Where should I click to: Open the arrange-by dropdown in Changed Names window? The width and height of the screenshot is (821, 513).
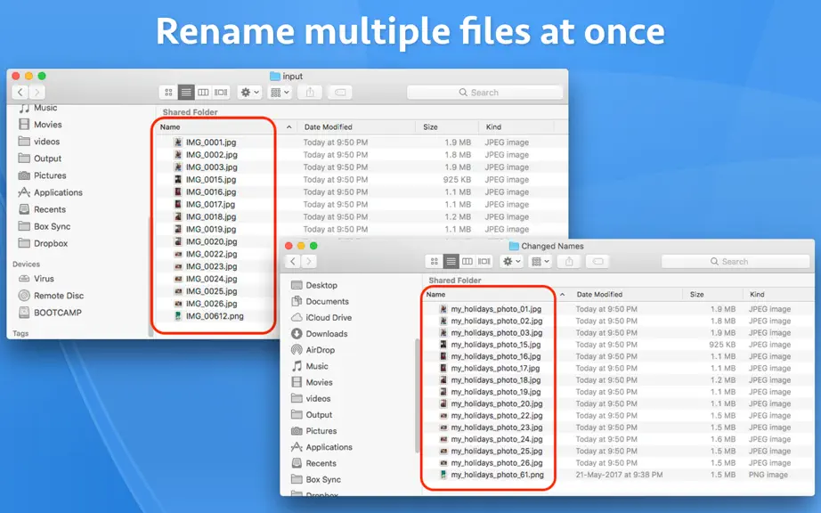541,261
